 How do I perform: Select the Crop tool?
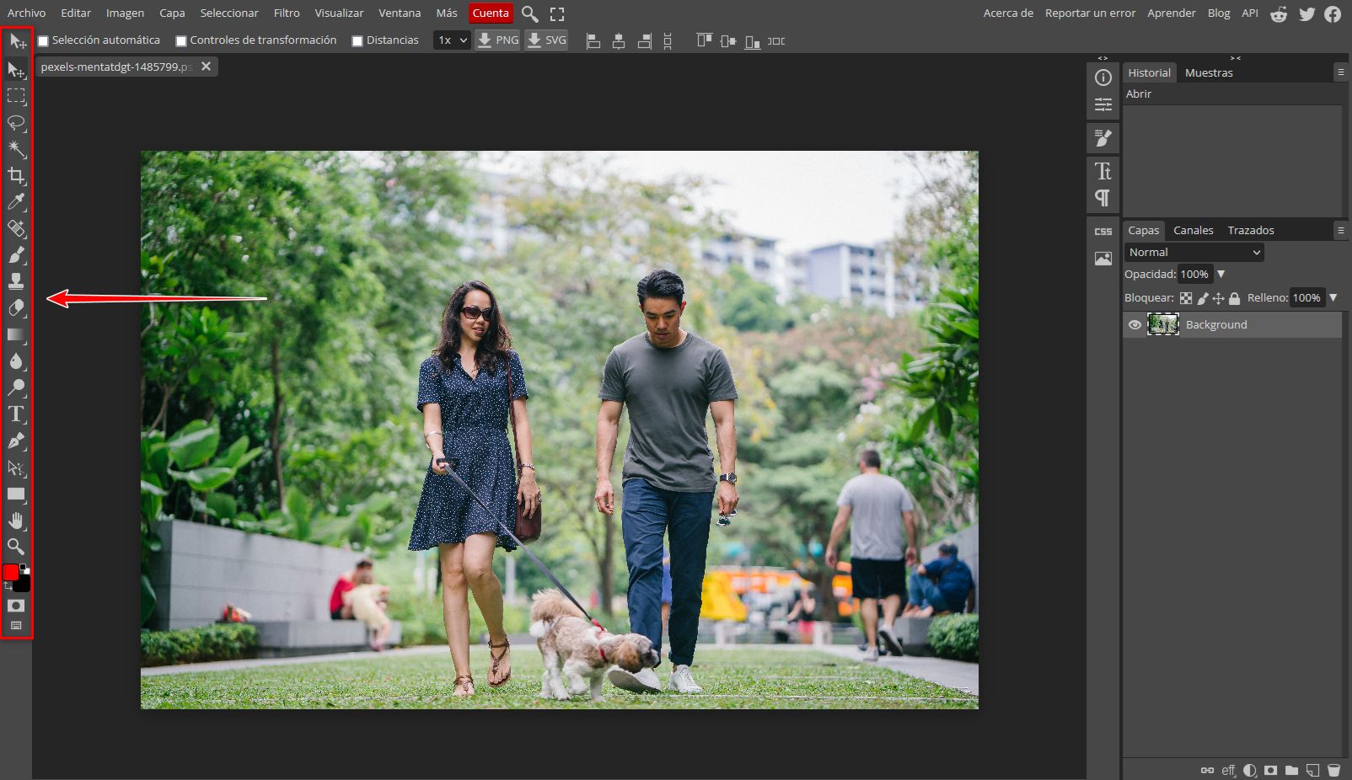click(x=16, y=175)
